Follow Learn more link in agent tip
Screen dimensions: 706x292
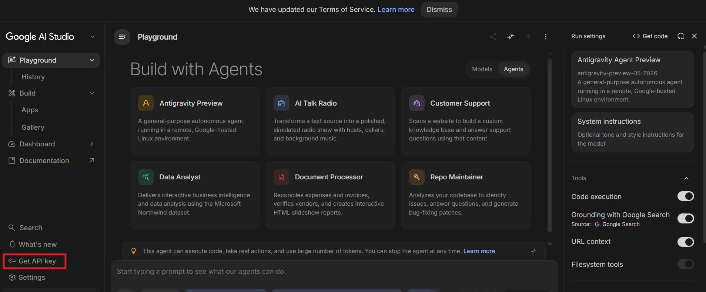[x=479, y=251]
